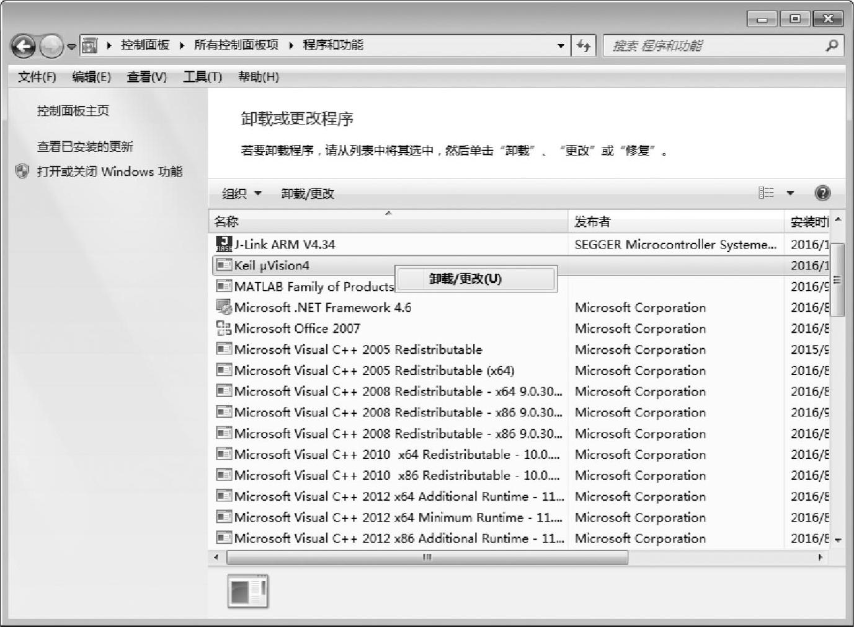This screenshot has height=627, width=854.
Task: Sort list by 安装时间 column header
Action: (x=808, y=221)
